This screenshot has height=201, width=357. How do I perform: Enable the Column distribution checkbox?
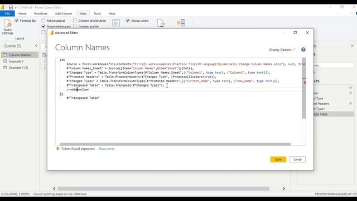tap(75, 21)
